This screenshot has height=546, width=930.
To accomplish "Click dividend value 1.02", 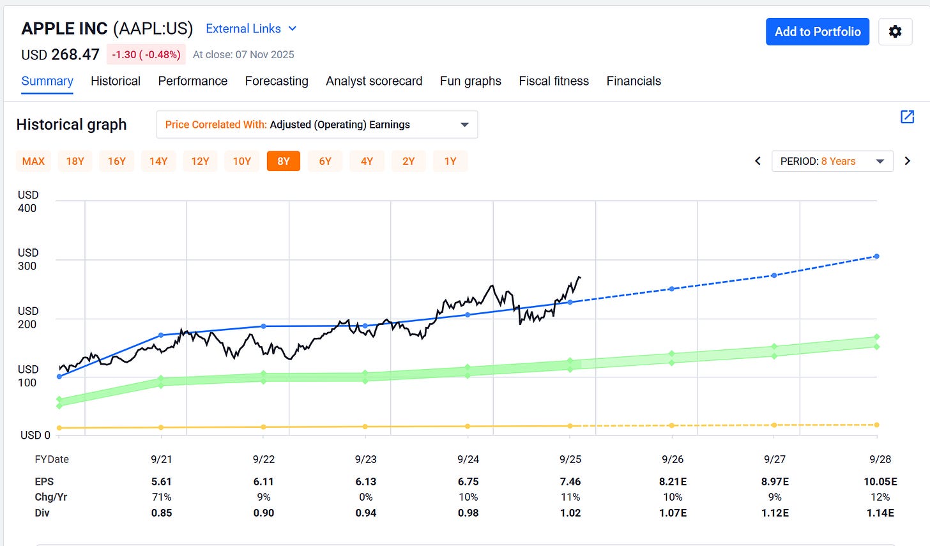I will click(570, 513).
